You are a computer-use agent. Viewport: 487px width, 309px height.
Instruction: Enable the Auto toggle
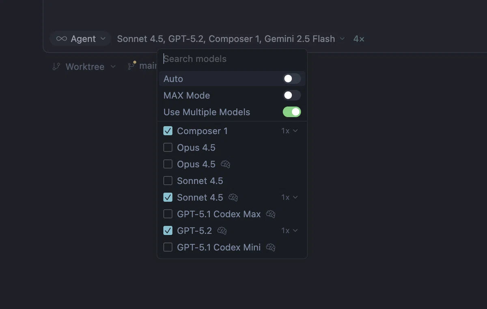(292, 79)
